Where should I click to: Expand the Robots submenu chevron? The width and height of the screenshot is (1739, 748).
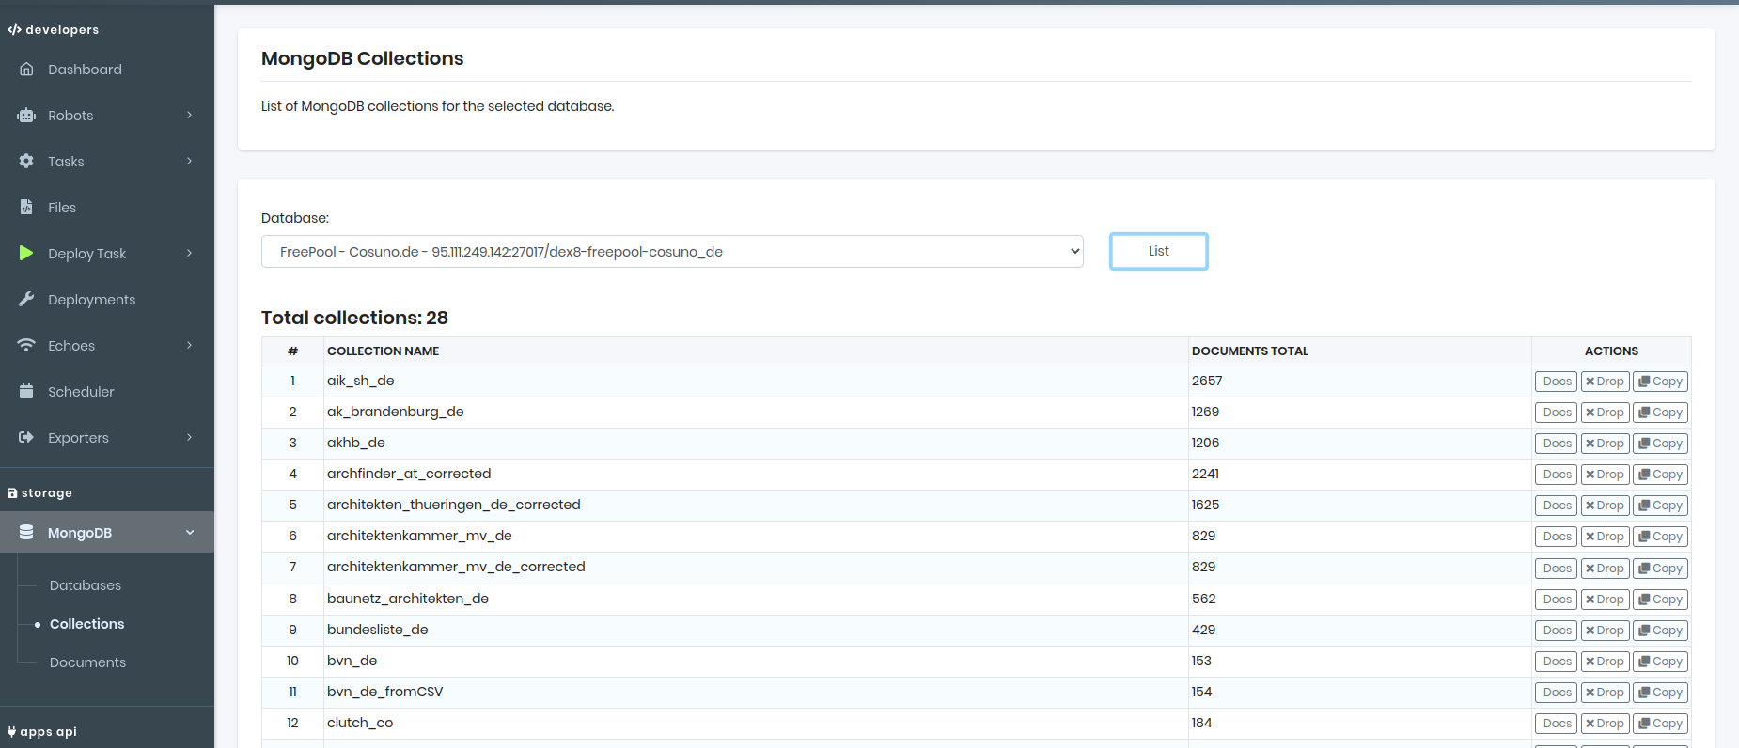click(x=190, y=116)
